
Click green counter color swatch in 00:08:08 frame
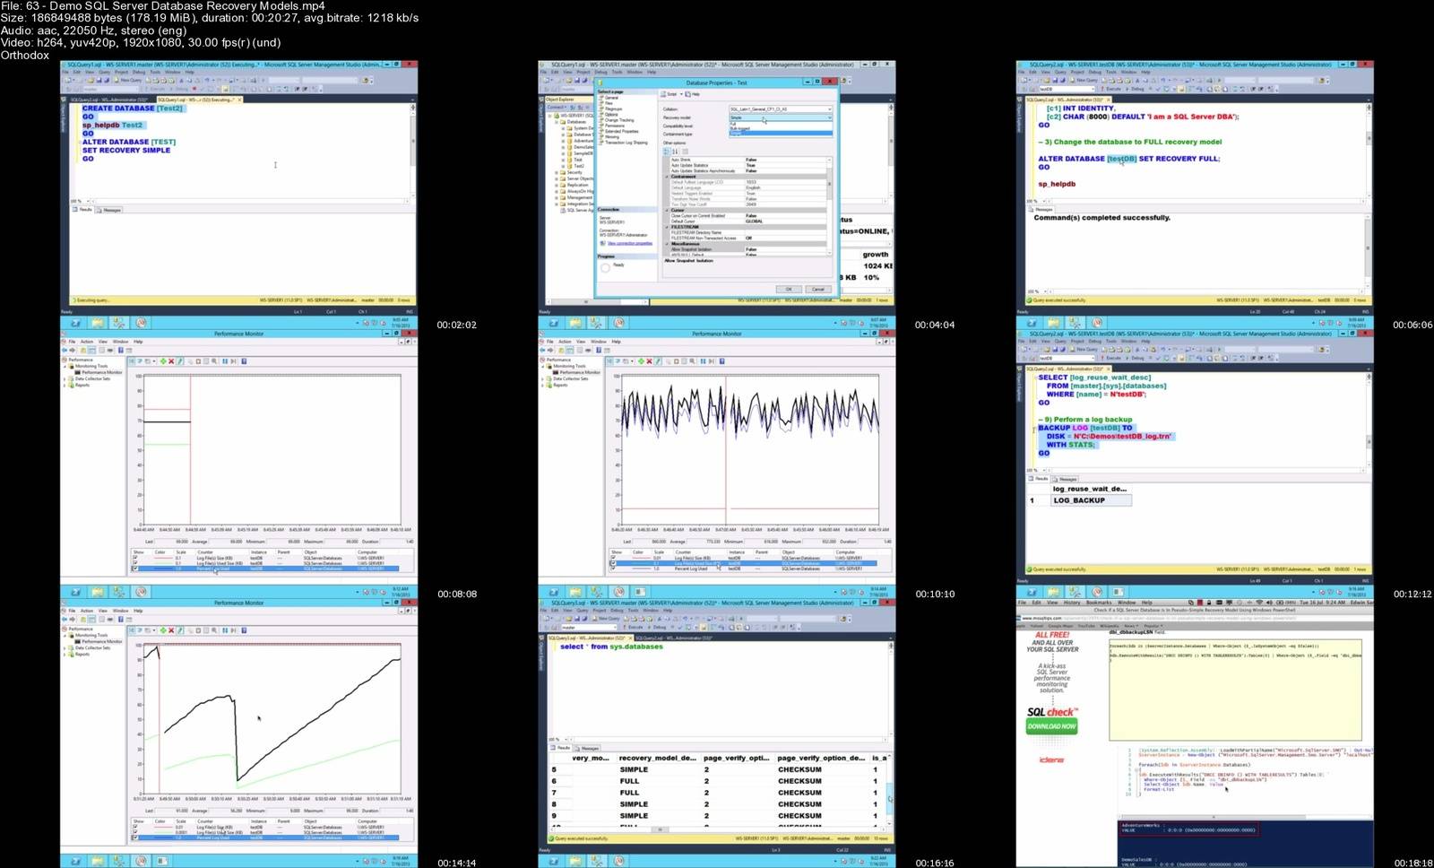pos(163,563)
